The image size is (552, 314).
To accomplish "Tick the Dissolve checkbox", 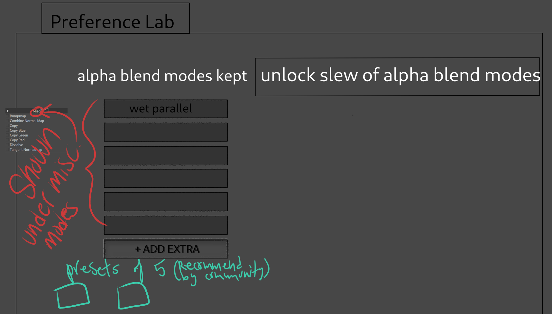I will click(x=7, y=145).
